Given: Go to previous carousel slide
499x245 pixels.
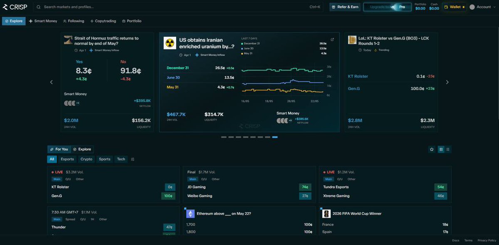Looking at the screenshot, I should [x=52, y=82].
